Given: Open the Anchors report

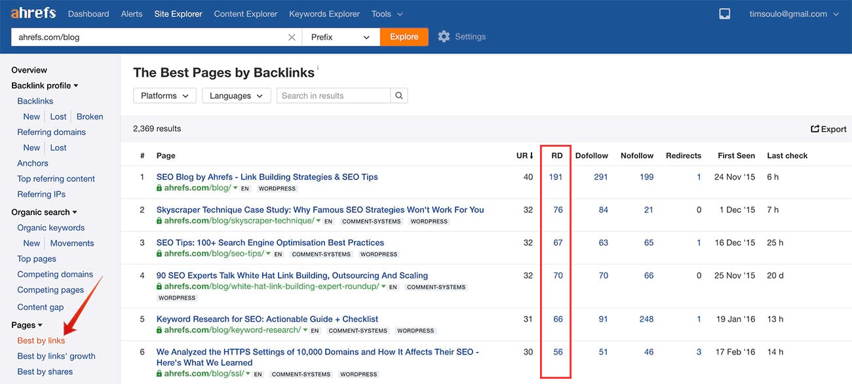Looking at the screenshot, I should point(33,163).
